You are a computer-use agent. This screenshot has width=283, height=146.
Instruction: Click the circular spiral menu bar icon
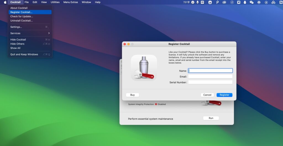point(232,2)
